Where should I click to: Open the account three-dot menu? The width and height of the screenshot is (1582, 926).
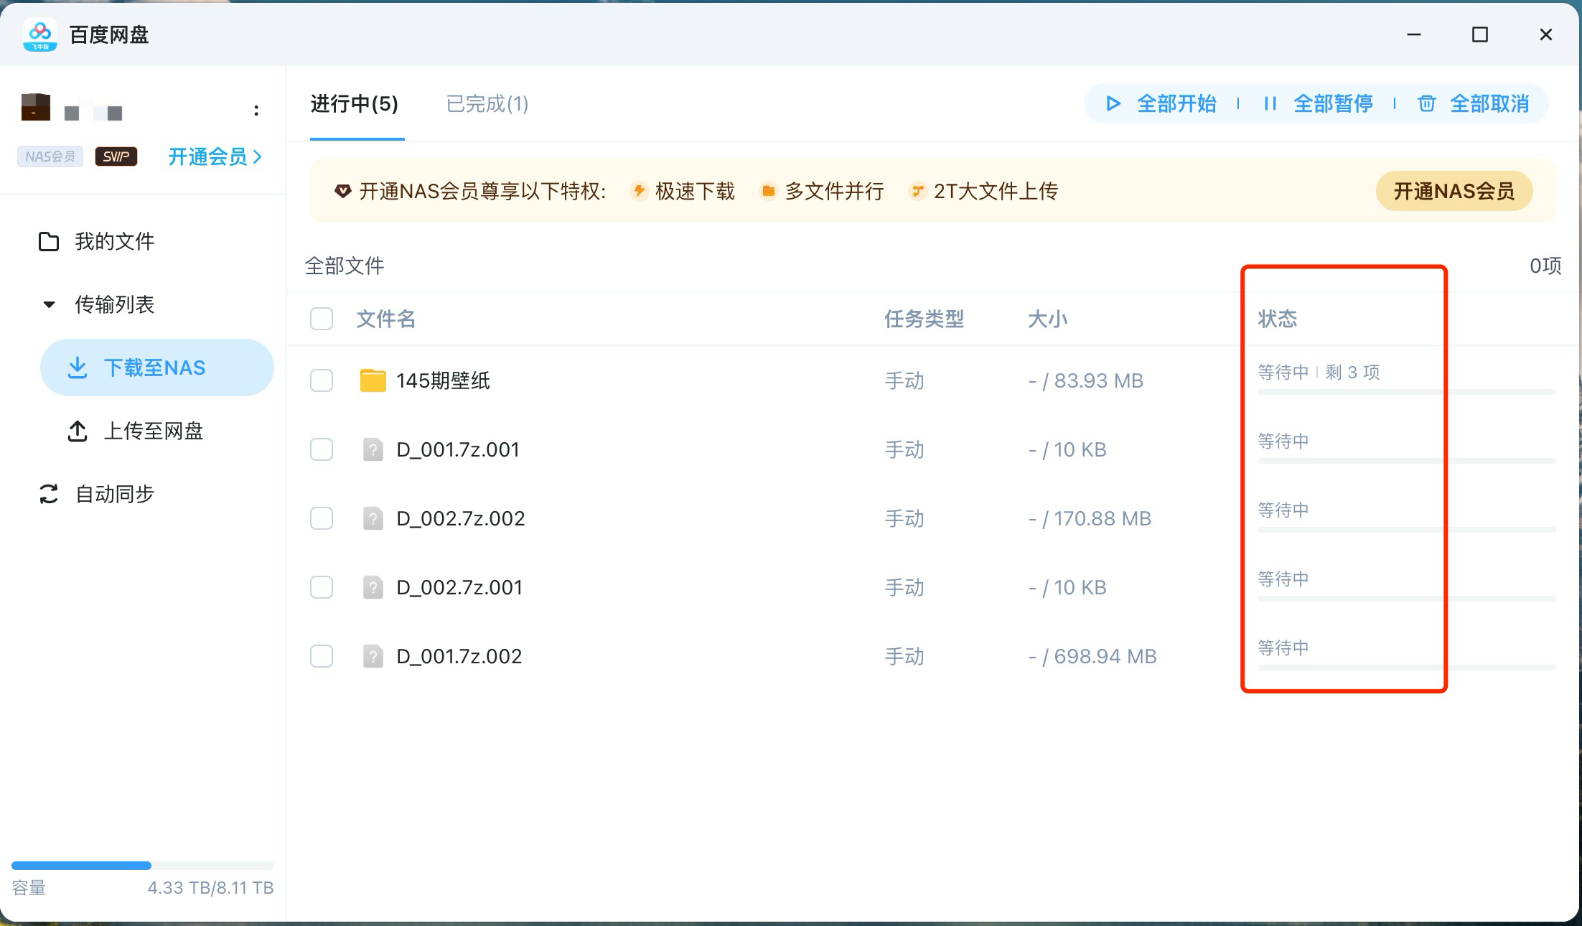256,111
